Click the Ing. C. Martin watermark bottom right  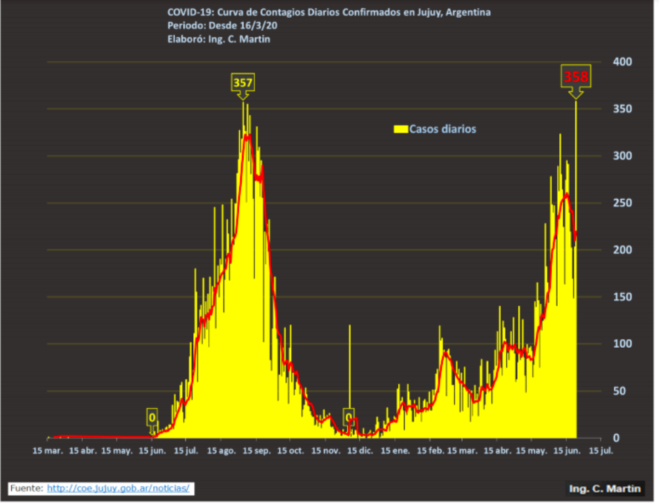click(x=604, y=488)
